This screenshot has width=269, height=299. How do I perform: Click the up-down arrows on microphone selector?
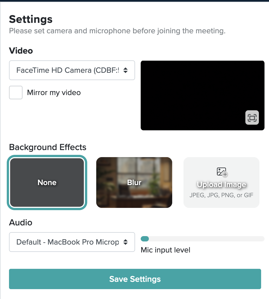(x=125, y=242)
